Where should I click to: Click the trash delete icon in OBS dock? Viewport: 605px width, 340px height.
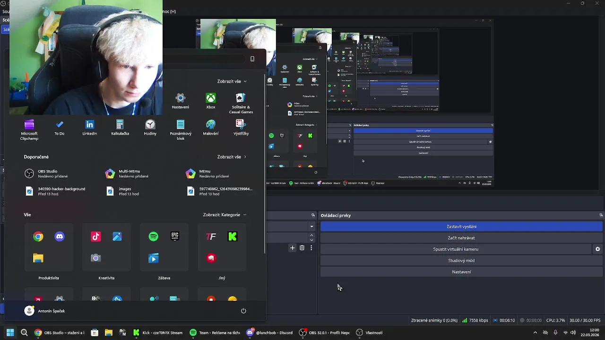click(302, 248)
